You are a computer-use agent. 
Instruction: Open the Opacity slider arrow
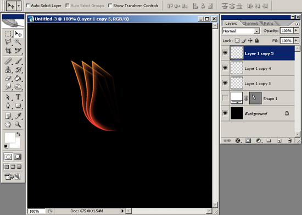[296, 31]
